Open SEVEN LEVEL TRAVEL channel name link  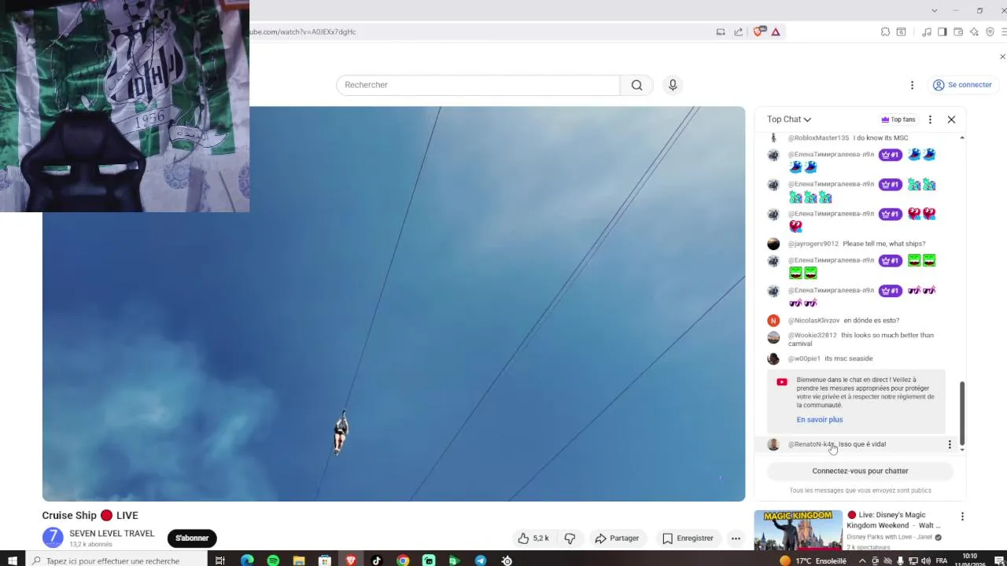112,534
